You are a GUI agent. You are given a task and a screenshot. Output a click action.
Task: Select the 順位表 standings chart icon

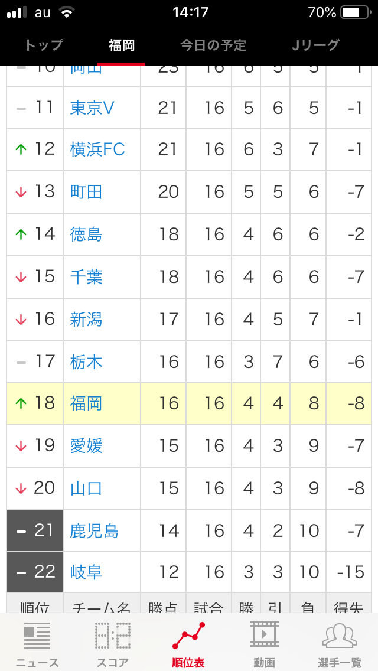click(x=188, y=637)
